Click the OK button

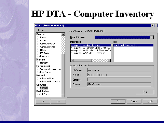(118, 101)
